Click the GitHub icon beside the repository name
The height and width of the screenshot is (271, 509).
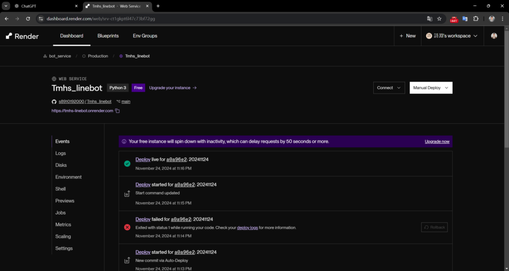54,102
